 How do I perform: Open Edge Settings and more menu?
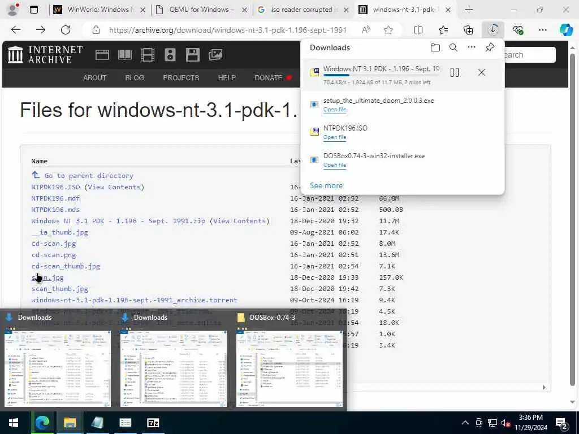click(x=542, y=30)
